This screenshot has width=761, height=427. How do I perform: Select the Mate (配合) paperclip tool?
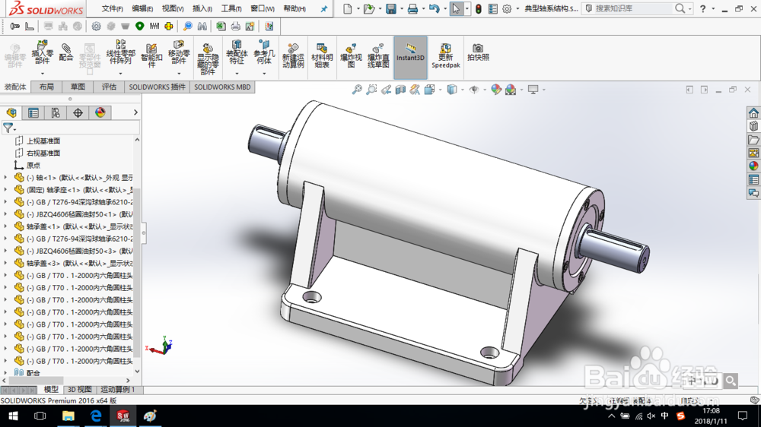coord(66,52)
